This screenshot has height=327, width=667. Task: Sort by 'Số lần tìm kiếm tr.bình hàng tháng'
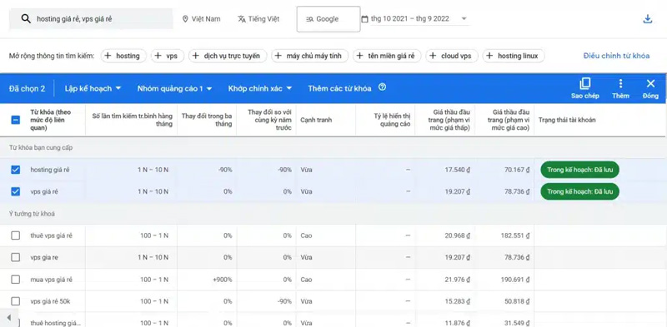tap(133, 120)
